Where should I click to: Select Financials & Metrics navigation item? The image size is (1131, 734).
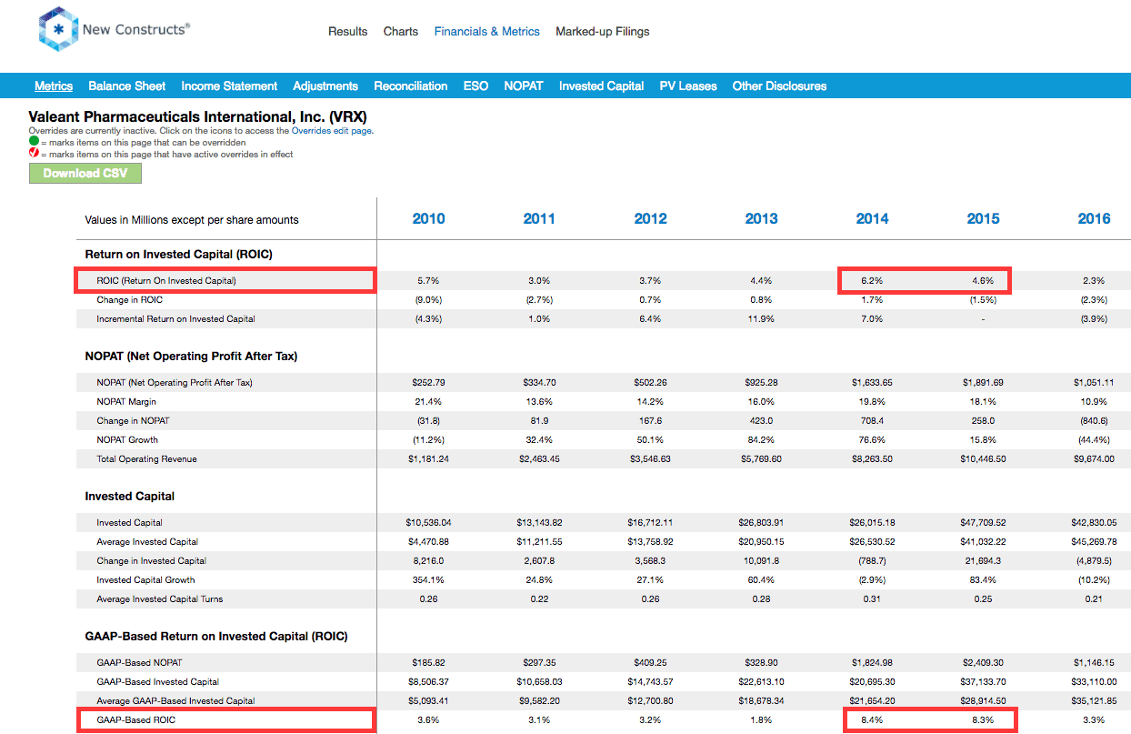coord(487,31)
